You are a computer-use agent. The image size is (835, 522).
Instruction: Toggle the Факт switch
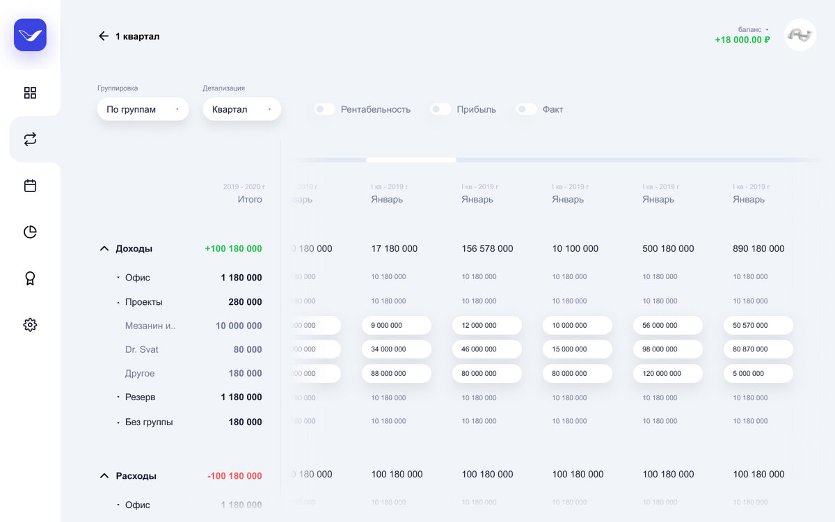526,109
